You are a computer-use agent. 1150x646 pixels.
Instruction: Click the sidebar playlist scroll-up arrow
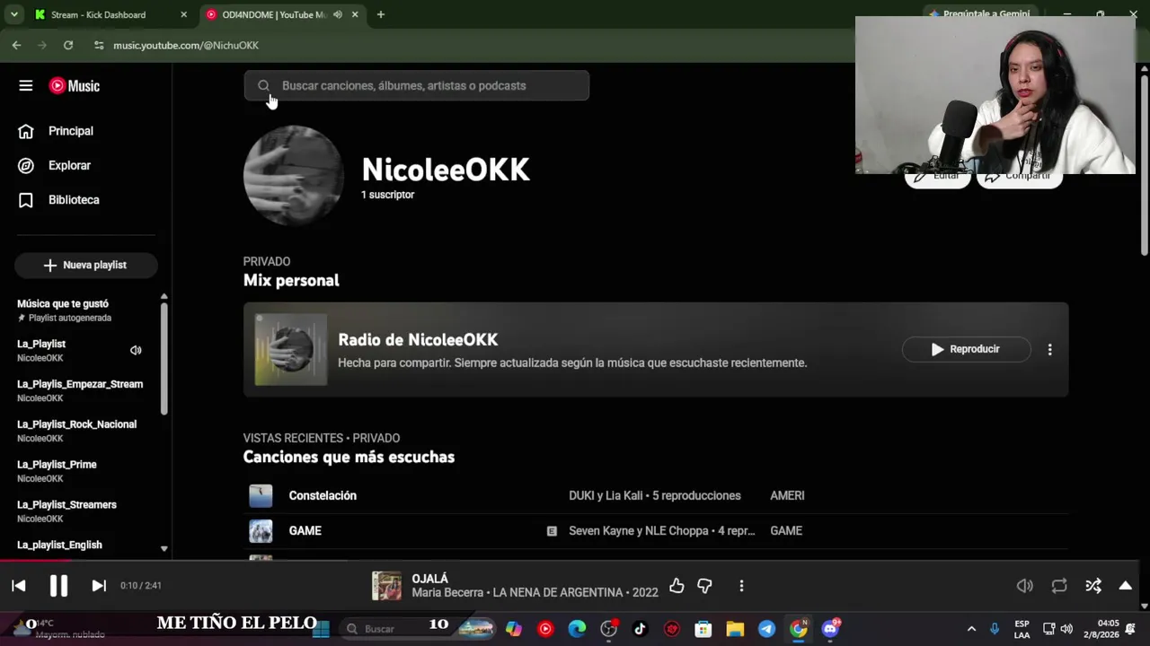164,296
